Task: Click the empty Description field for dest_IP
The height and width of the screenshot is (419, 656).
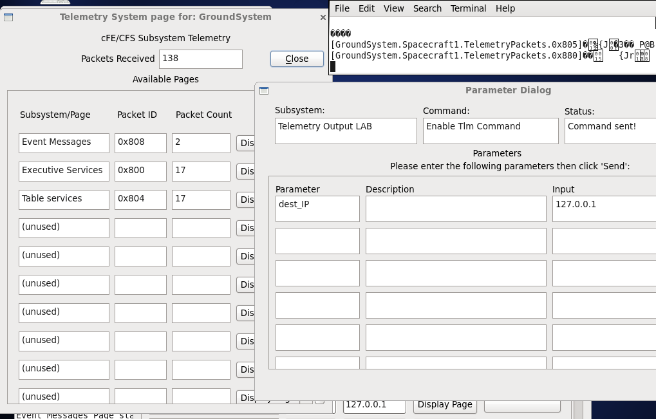Action: (456, 209)
